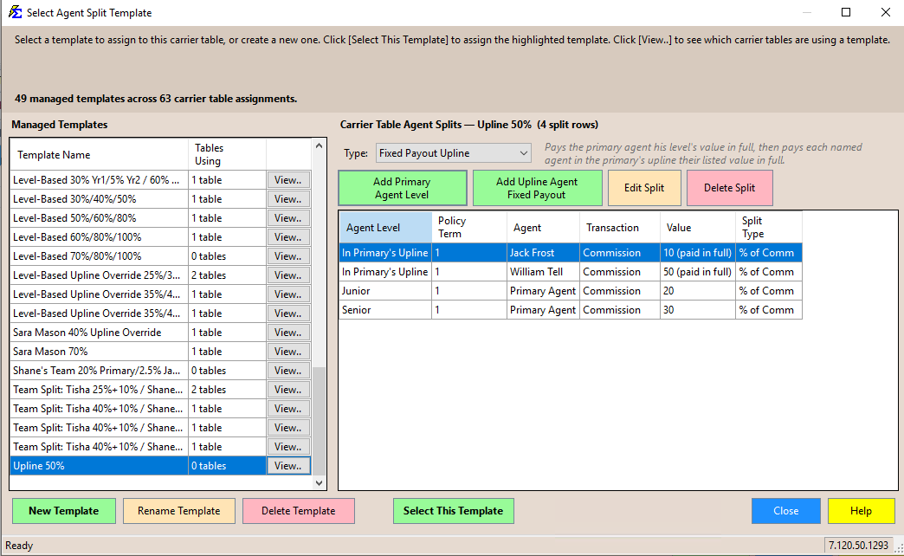Click the Senior row value 30 cell
Screen dimensions: 904x556
coord(698,310)
